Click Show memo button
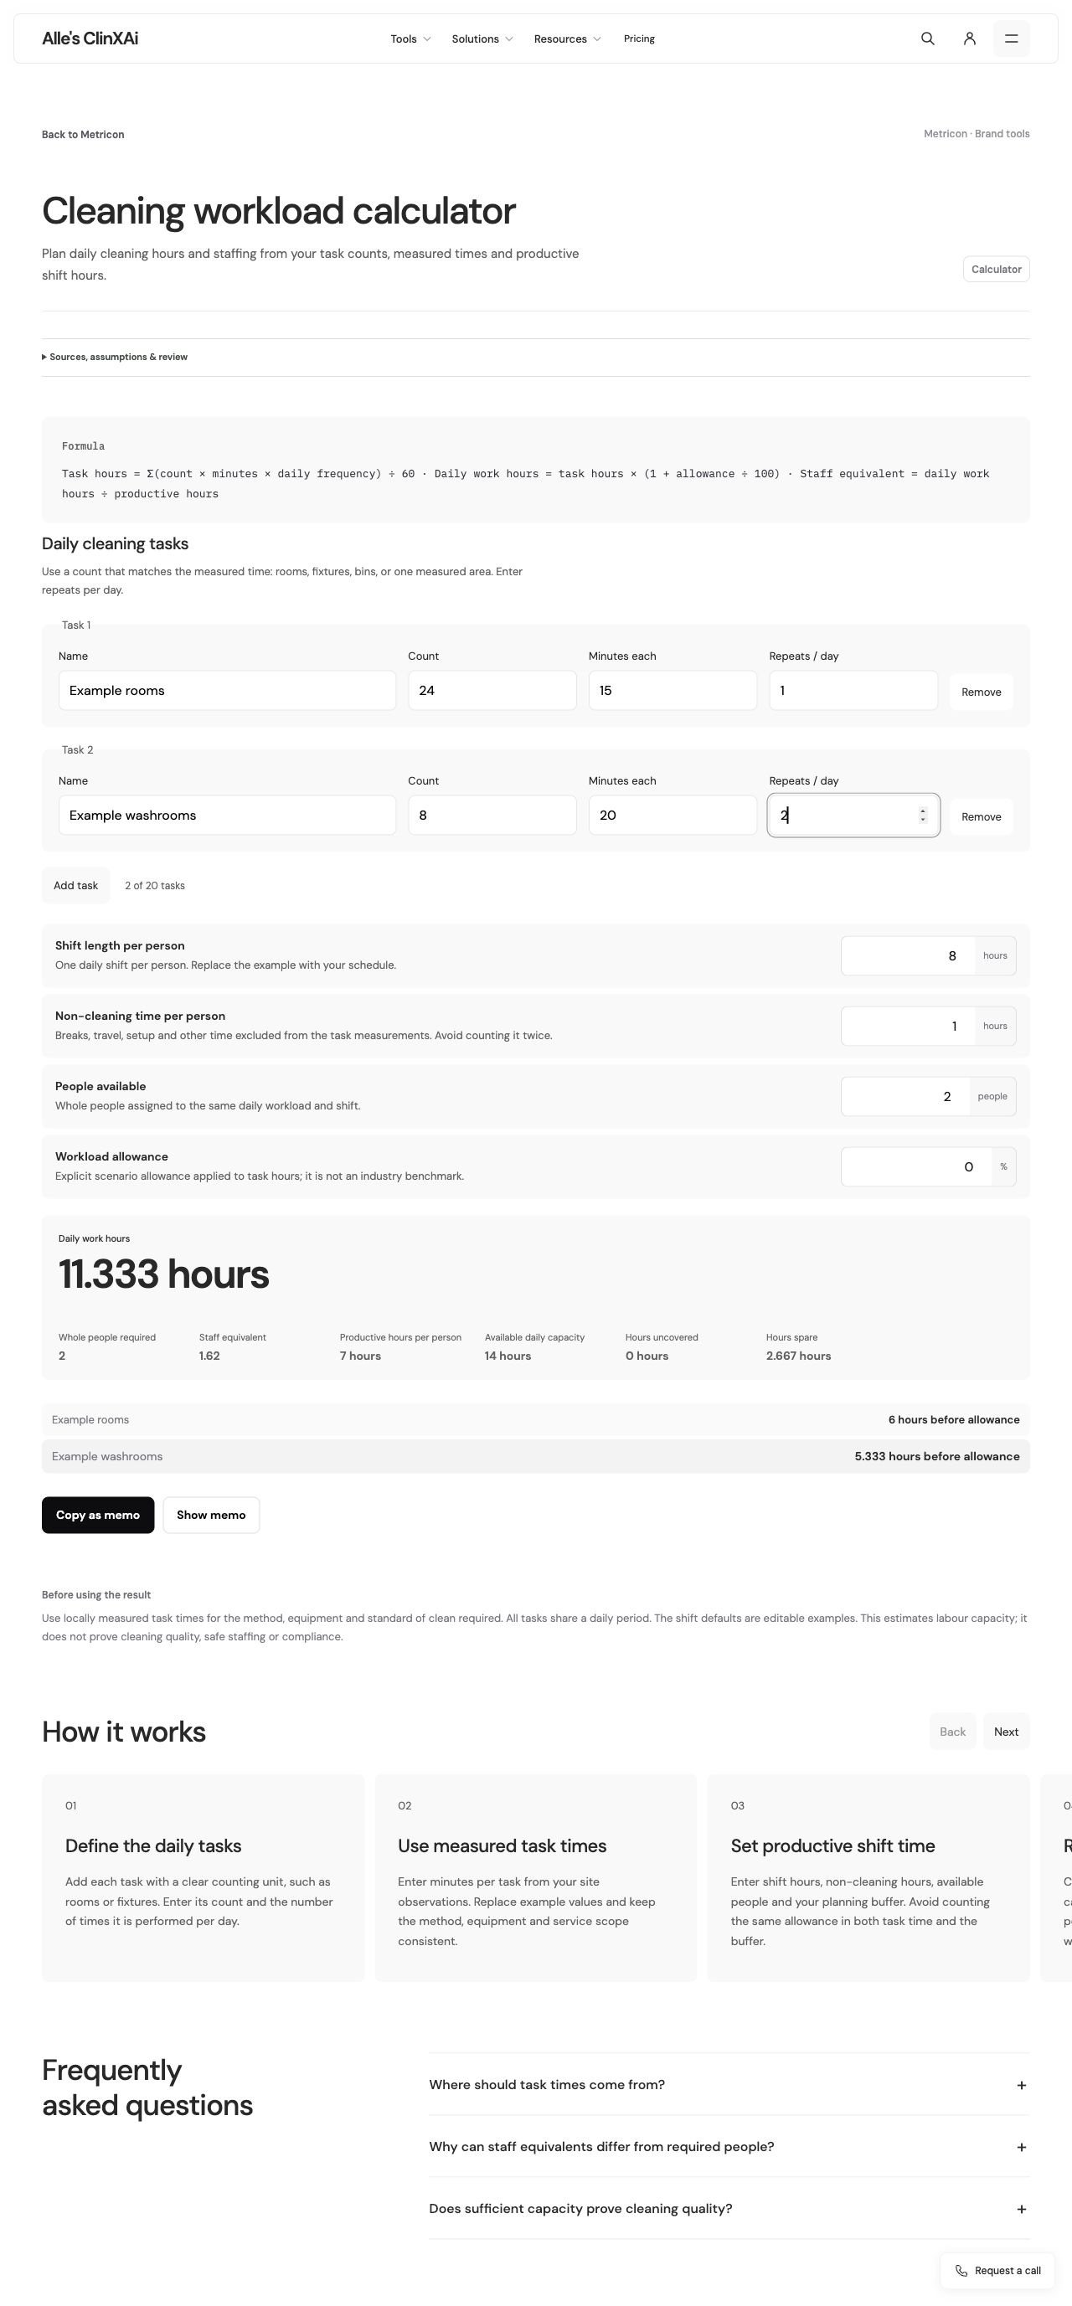 click(211, 1515)
